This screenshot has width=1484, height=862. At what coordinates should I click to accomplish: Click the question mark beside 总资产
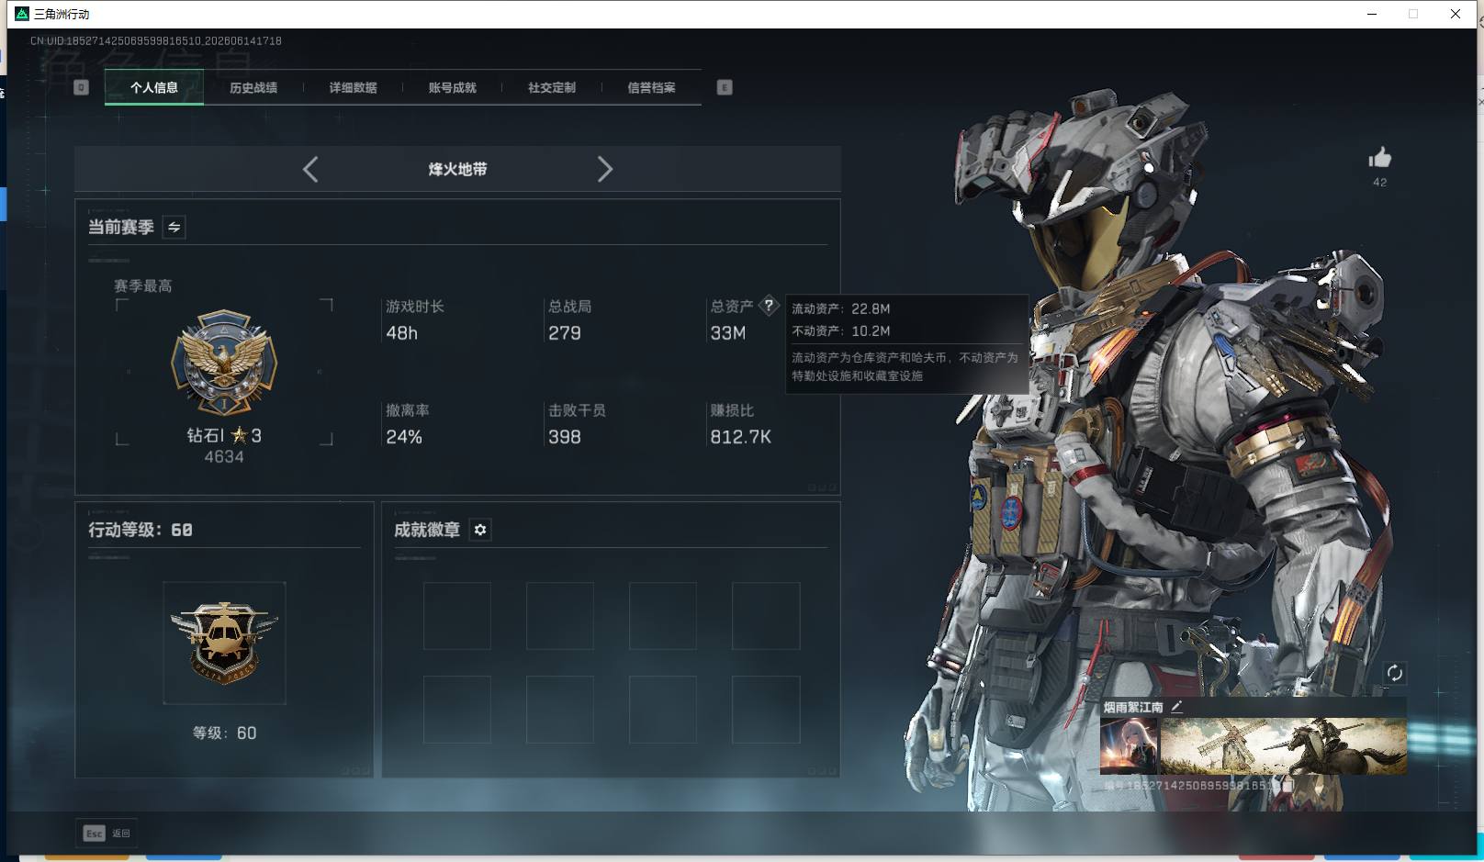pos(769,306)
